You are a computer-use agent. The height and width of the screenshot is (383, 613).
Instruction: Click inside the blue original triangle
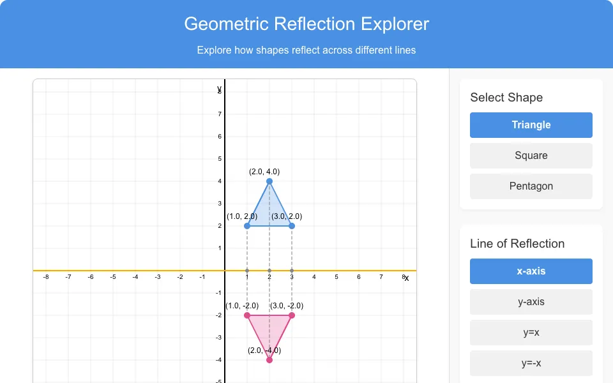pyautogui.click(x=269, y=211)
